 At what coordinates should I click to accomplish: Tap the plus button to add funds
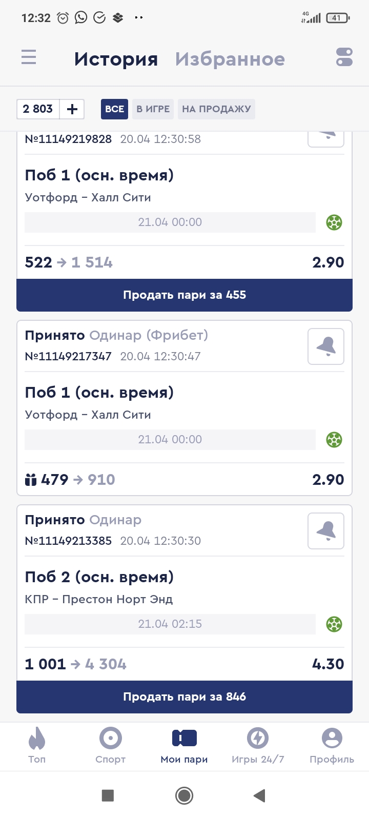click(72, 109)
